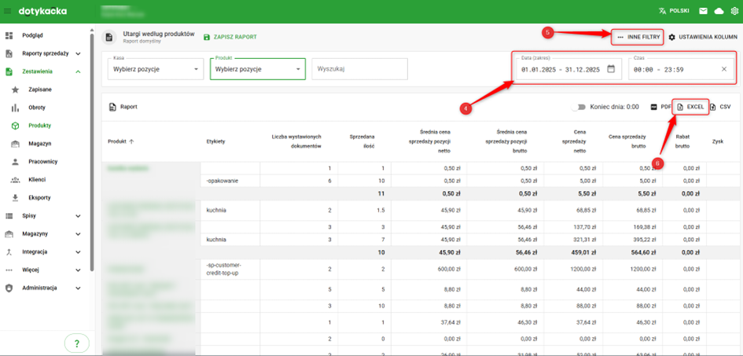Click the Wyszukaj search field
This screenshot has width=743, height=356.
[359, 69]
